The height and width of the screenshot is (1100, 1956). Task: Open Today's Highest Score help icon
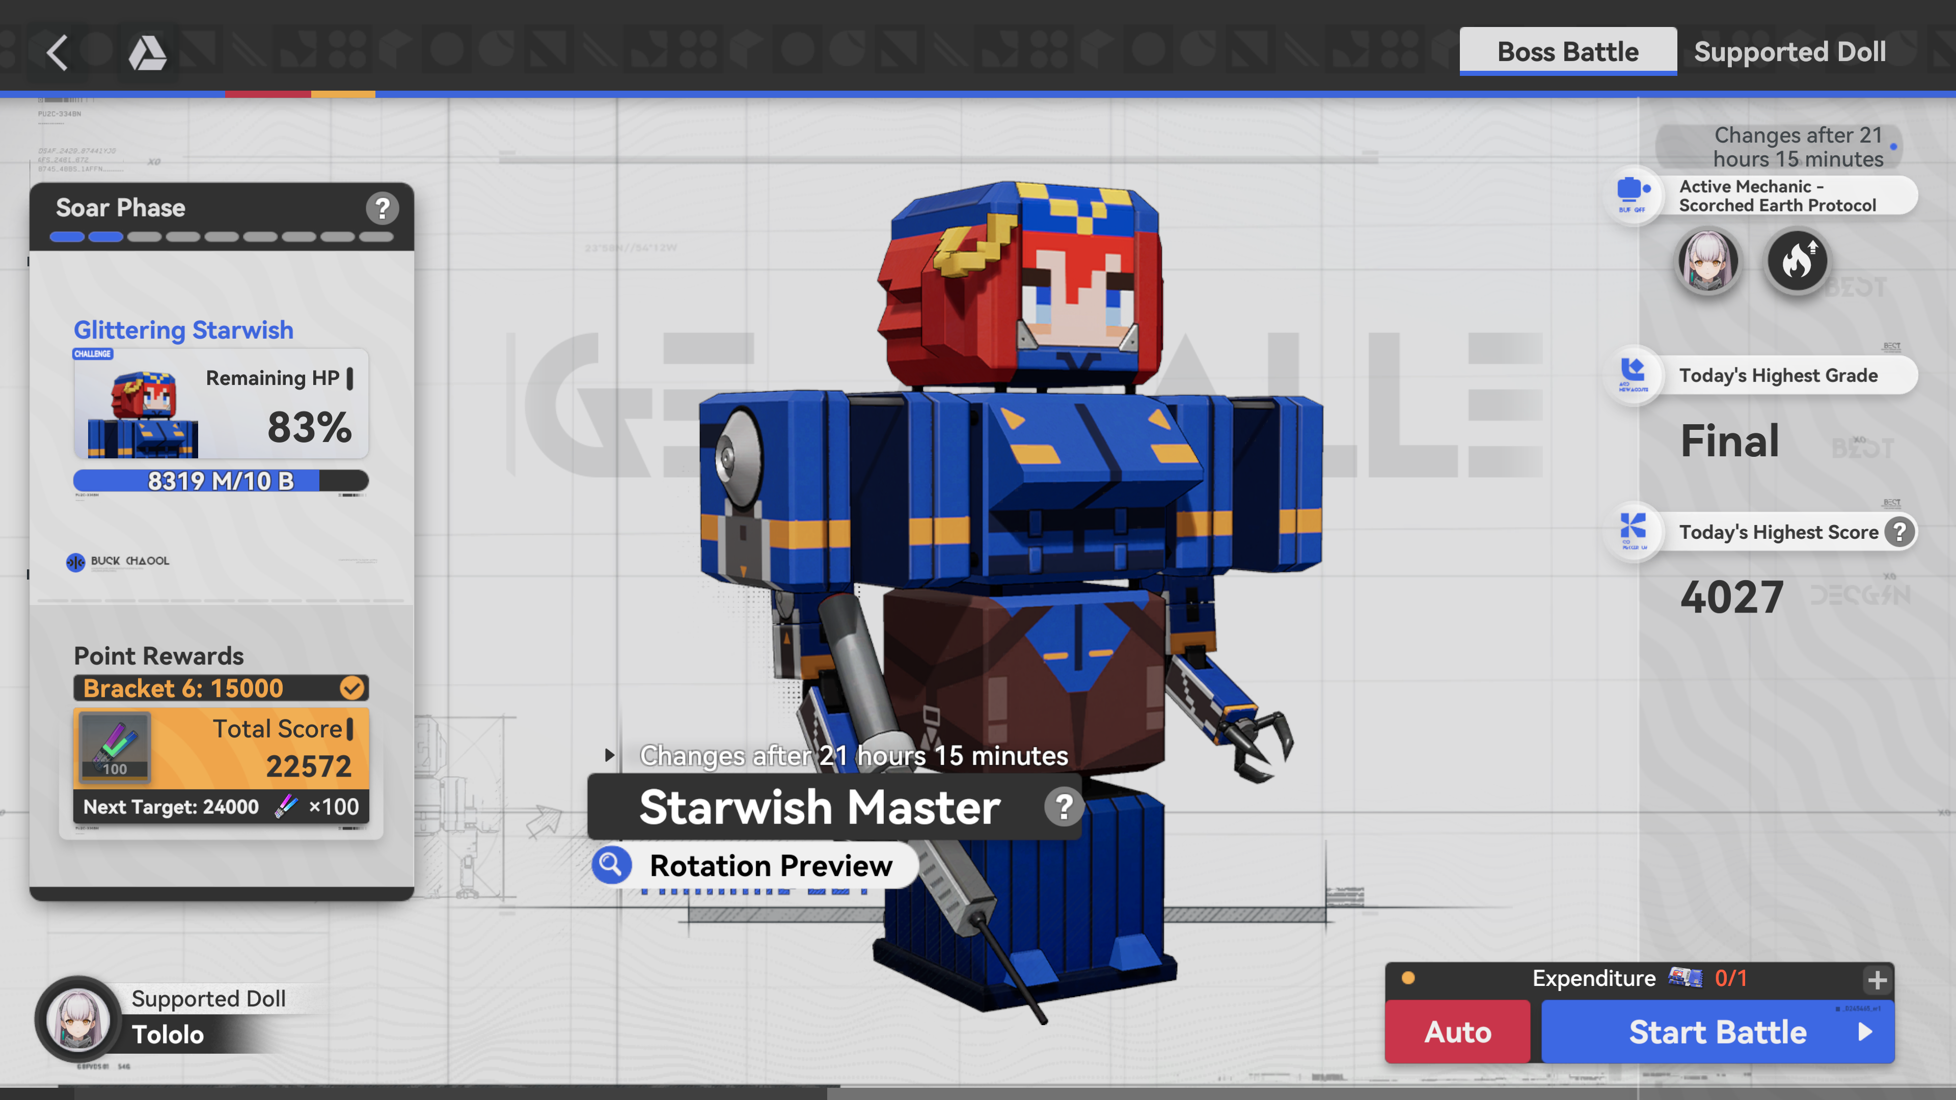coord(1899,531)
